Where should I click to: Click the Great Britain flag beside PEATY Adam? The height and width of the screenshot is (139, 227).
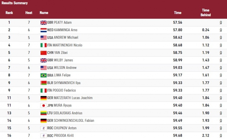(43, 23)
